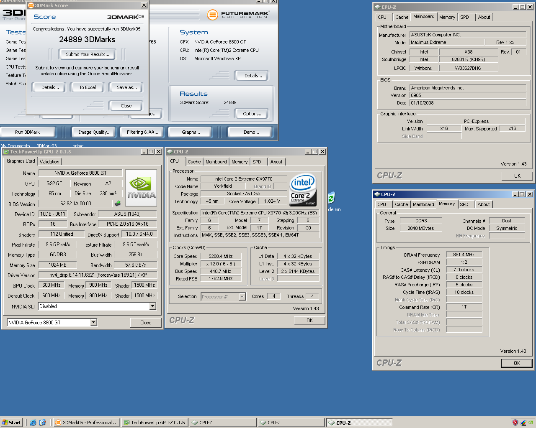Viewport: 536px width, 428px height.
Task: Click the Quick Launch icon right of Internet Explorer
Action: click(x=42, y=423)
